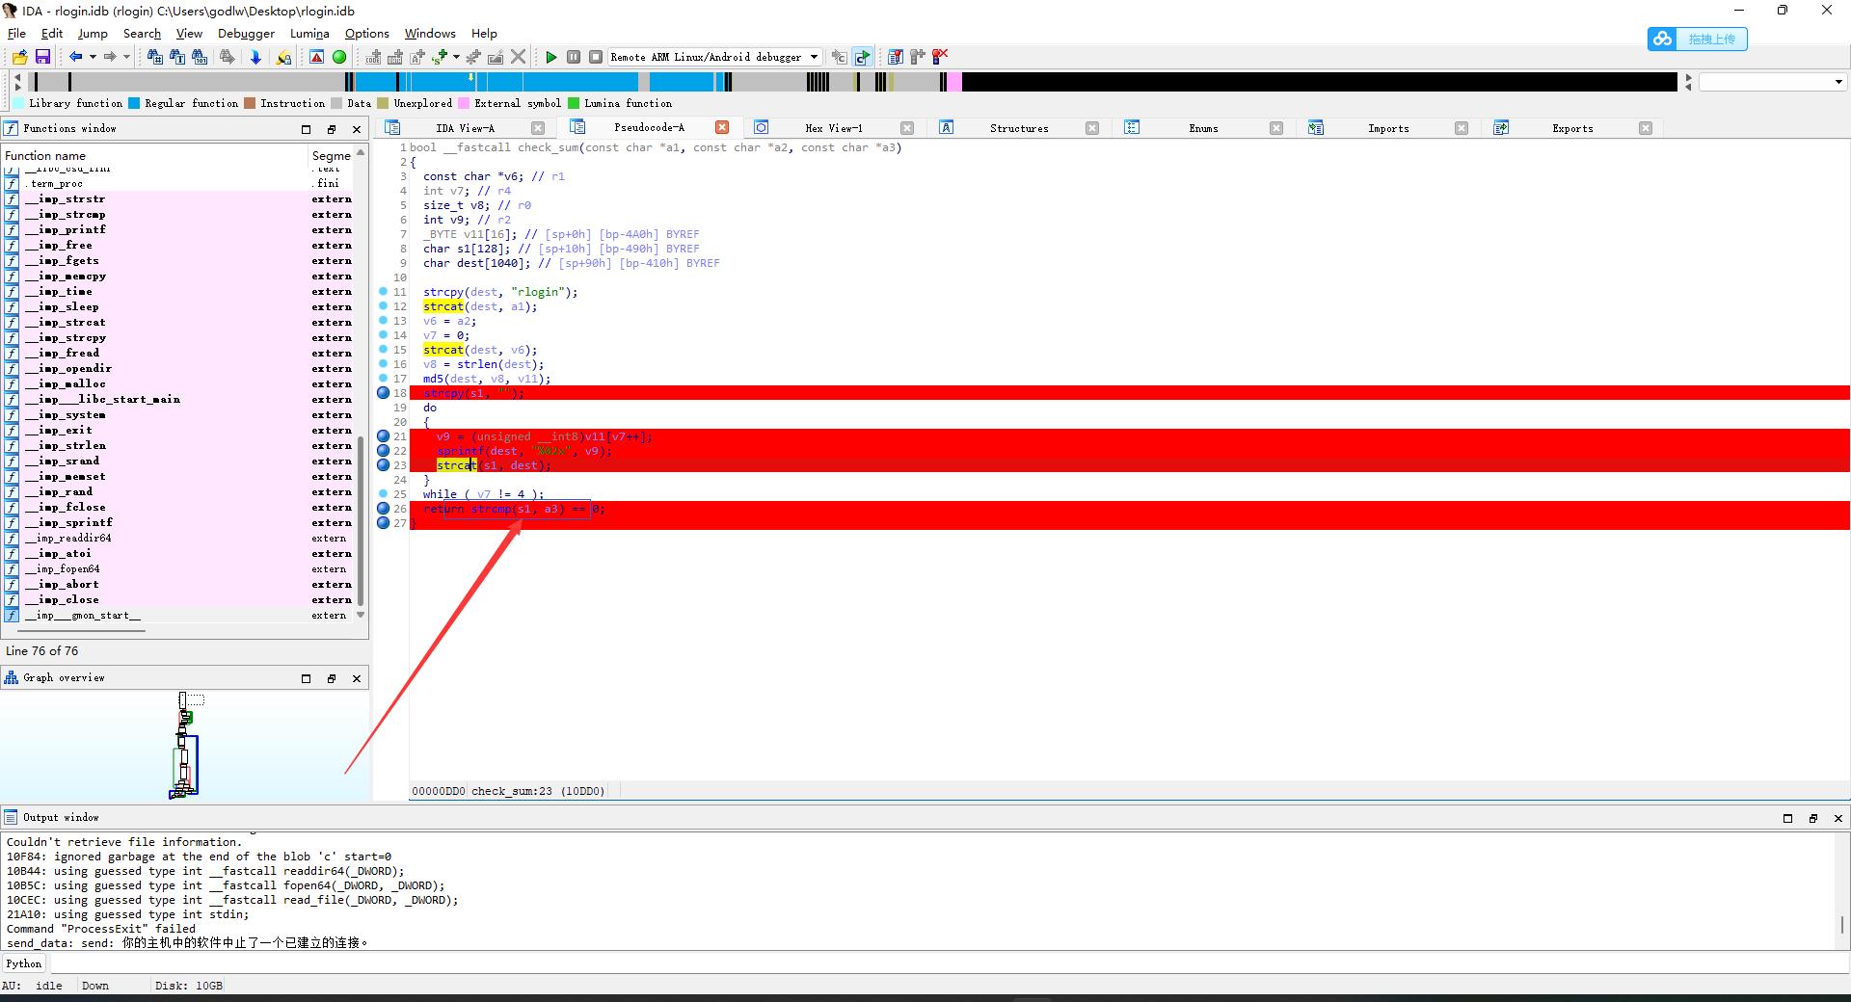Click the Baidu cloud upload button
Screen dimensions: 1851x1002
(1697, 40)
